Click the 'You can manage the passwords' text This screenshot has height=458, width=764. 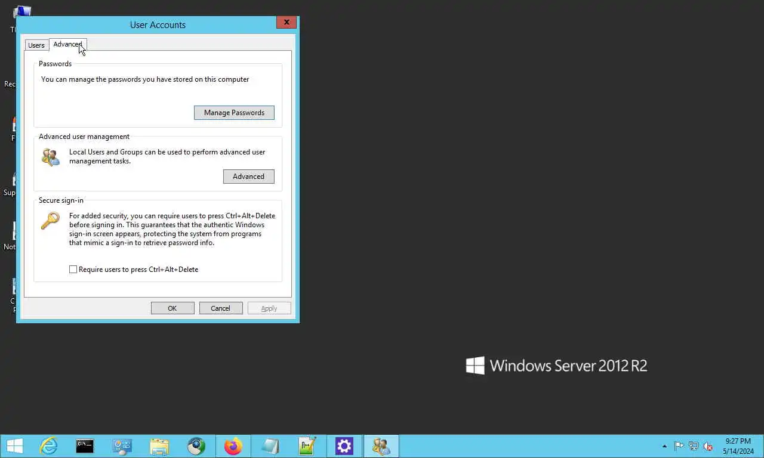point(145,79)
